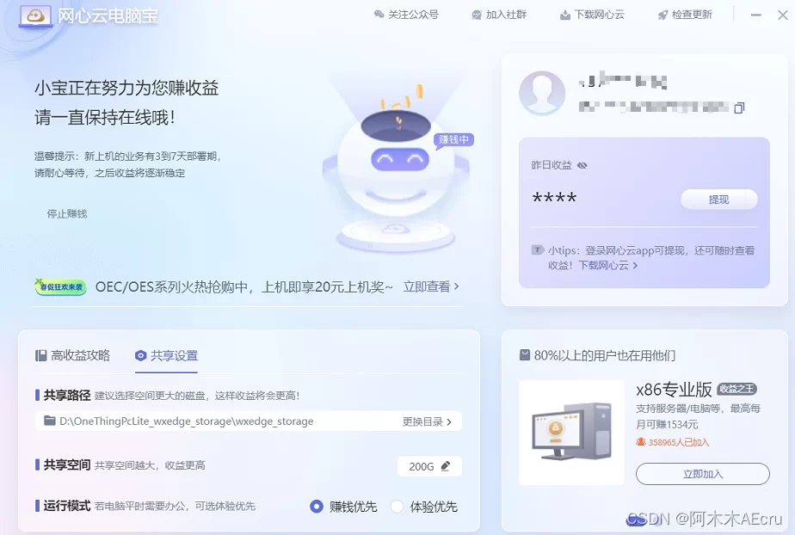The image size is (795, 535).
Task: Select the 体验优先 radio button
Action: (397, 507)
